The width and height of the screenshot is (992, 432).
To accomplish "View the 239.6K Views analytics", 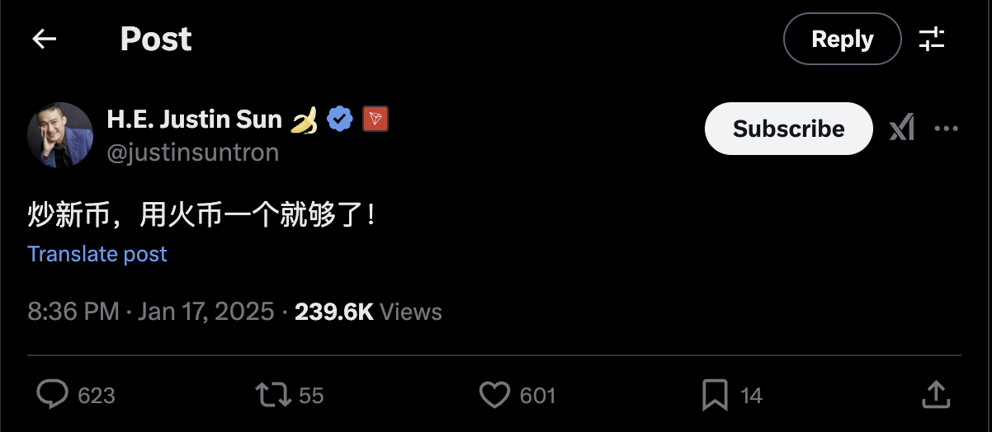I will click(368, 312).
